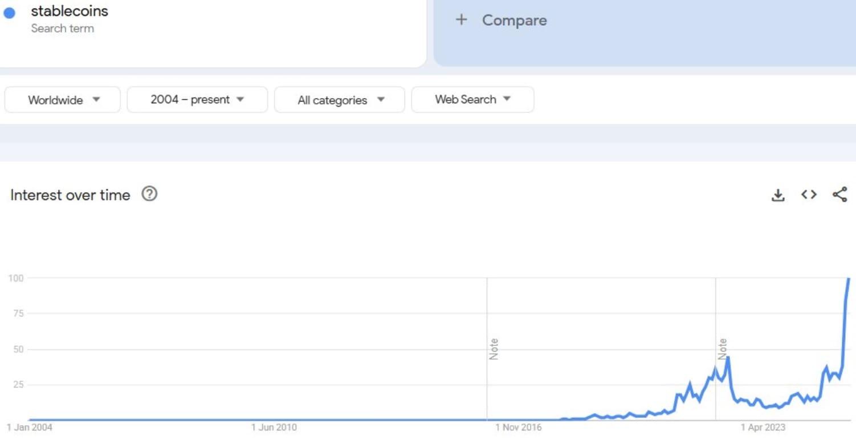Viewport: 856px width, 448px height.
Task: Open the All categories dropdown
Action: tap(340, 100)
